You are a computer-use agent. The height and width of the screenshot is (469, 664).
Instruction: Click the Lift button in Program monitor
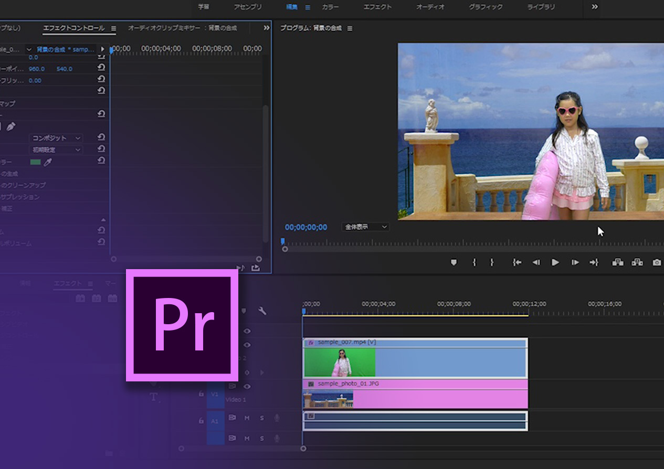(618, 262)
